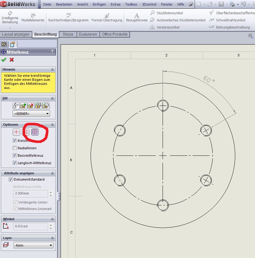
Task: Collapse the Hinweis section
Action: pos(52,70)
